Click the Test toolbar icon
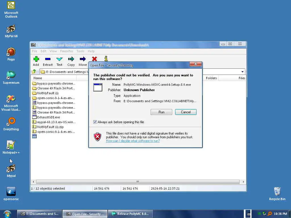Image resolution: width=291 pixels, height=218 pixels. point(59,59)
